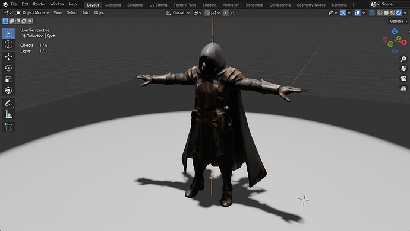Toggle camera view icon
The width and height of the screenshot is (410, 231).
coord(403,78)
